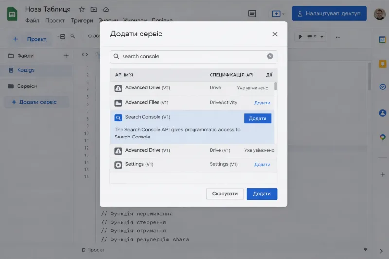Click the filter icon at bottom right
The height and width of the screenshot is (259, 389).
pyautogui.click(x=365, y=249)
